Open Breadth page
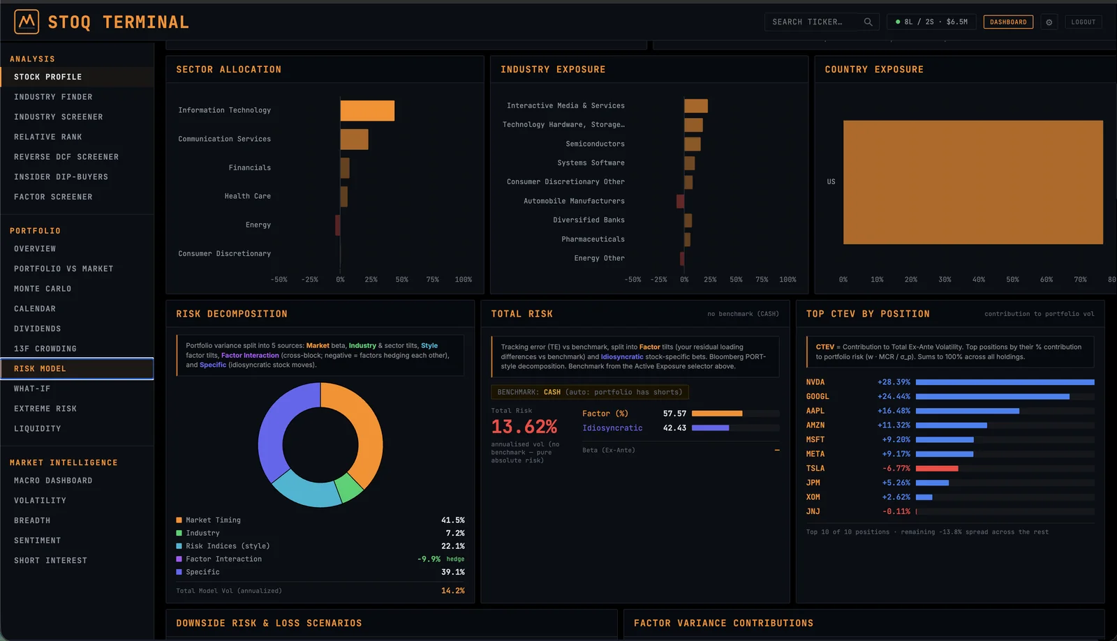 coord(77,521)
